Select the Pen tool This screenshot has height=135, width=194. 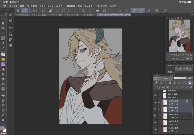point(3,54)
